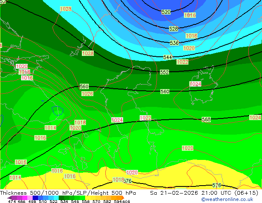Click the 534 legend value
This screenshot has width=262, height=203.
[x=64, y=201]
